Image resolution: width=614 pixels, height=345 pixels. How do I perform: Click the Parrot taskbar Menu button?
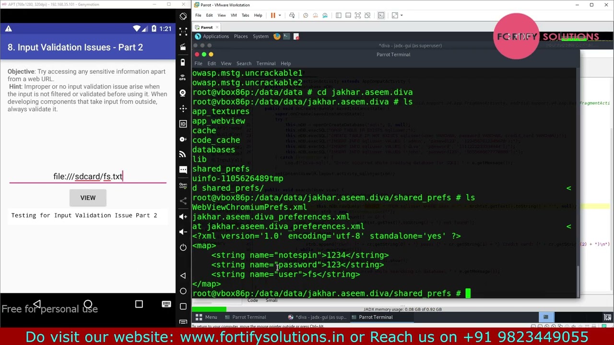206,317
